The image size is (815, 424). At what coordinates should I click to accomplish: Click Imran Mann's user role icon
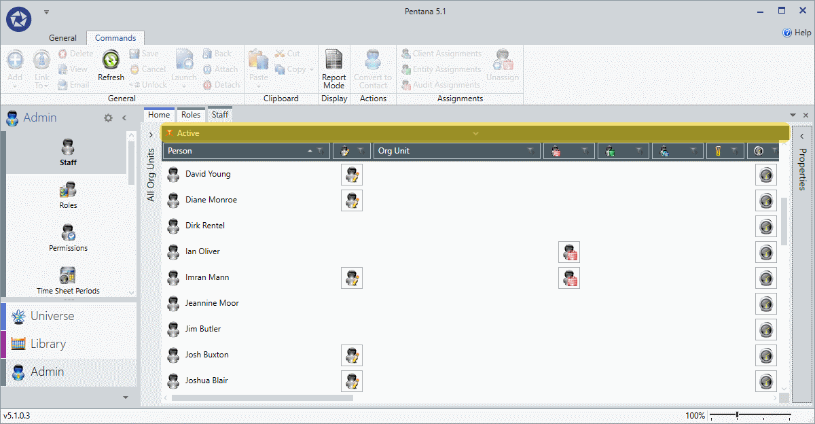point(352,278)
